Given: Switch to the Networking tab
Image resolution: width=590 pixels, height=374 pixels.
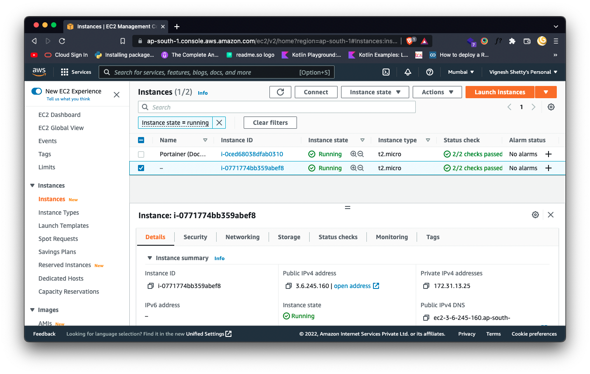Looking at the screenshot, I should point(242,237).
